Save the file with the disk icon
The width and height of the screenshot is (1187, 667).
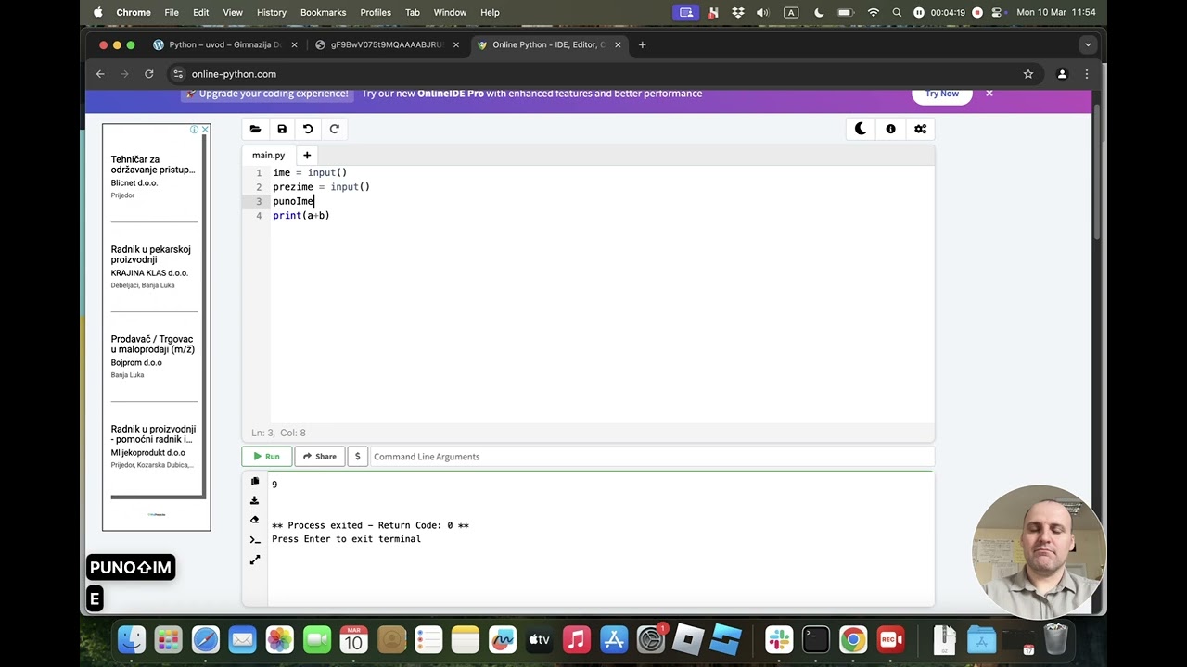(282, 129)
